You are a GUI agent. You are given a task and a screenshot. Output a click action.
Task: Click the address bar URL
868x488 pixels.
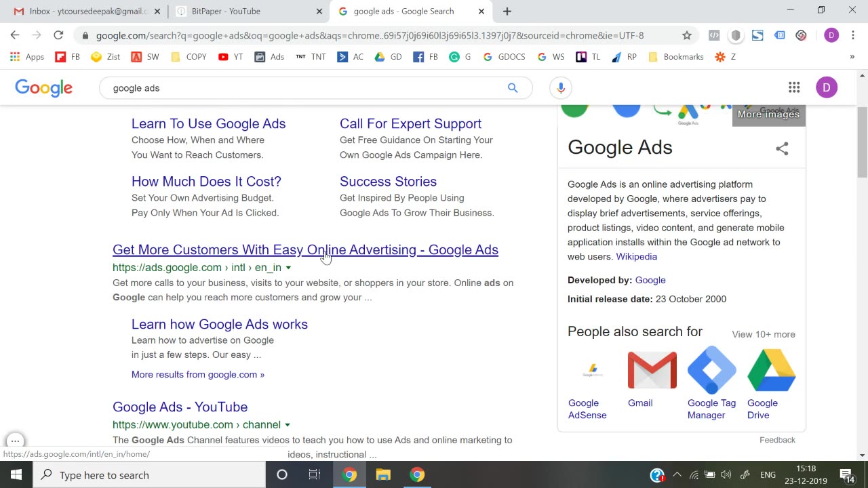pos(370,35)
